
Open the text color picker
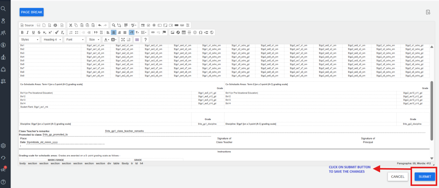pos(106,40)
